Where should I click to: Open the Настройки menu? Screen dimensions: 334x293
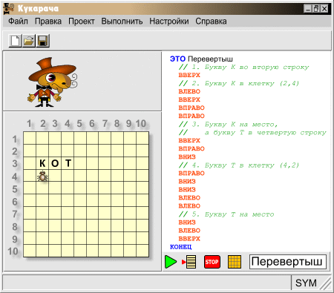(x=169, y=22)
